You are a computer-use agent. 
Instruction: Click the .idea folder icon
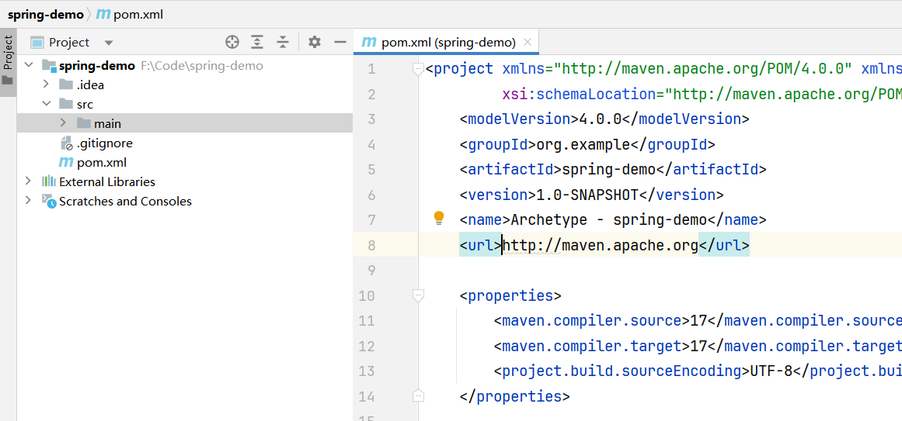click(66, 85)
